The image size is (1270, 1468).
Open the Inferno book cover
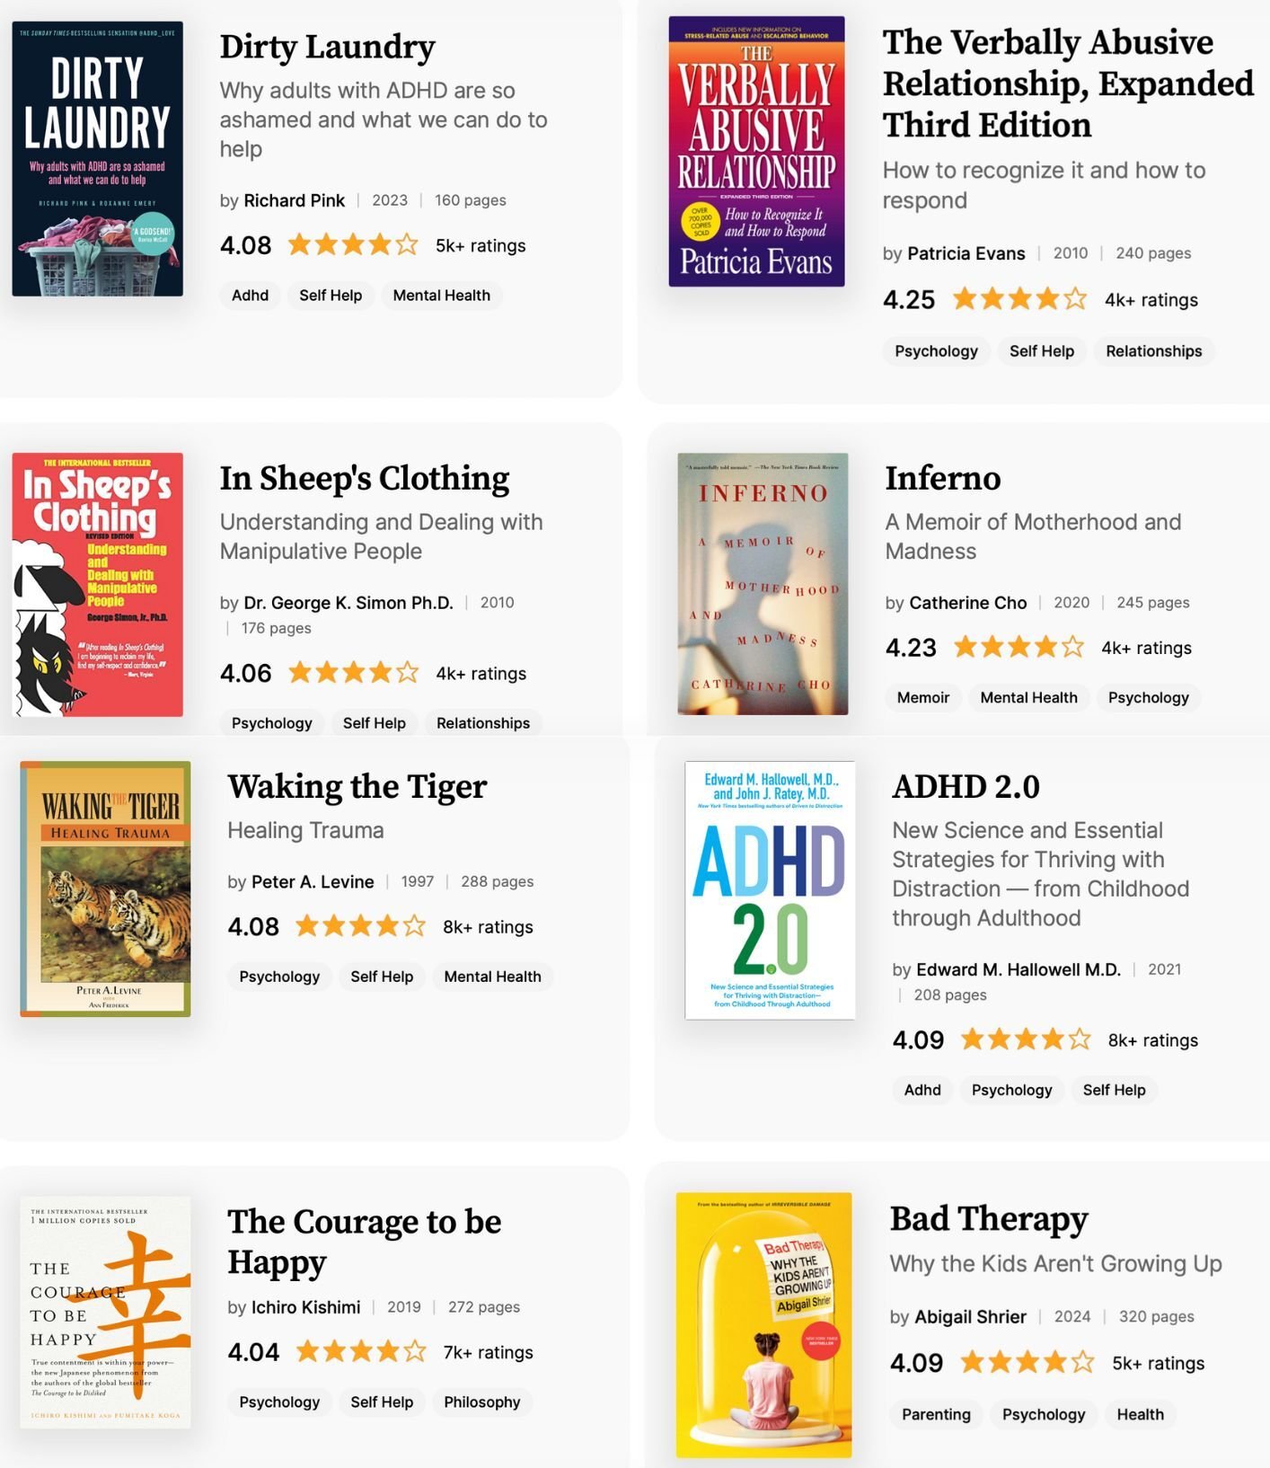pos(763,584)
